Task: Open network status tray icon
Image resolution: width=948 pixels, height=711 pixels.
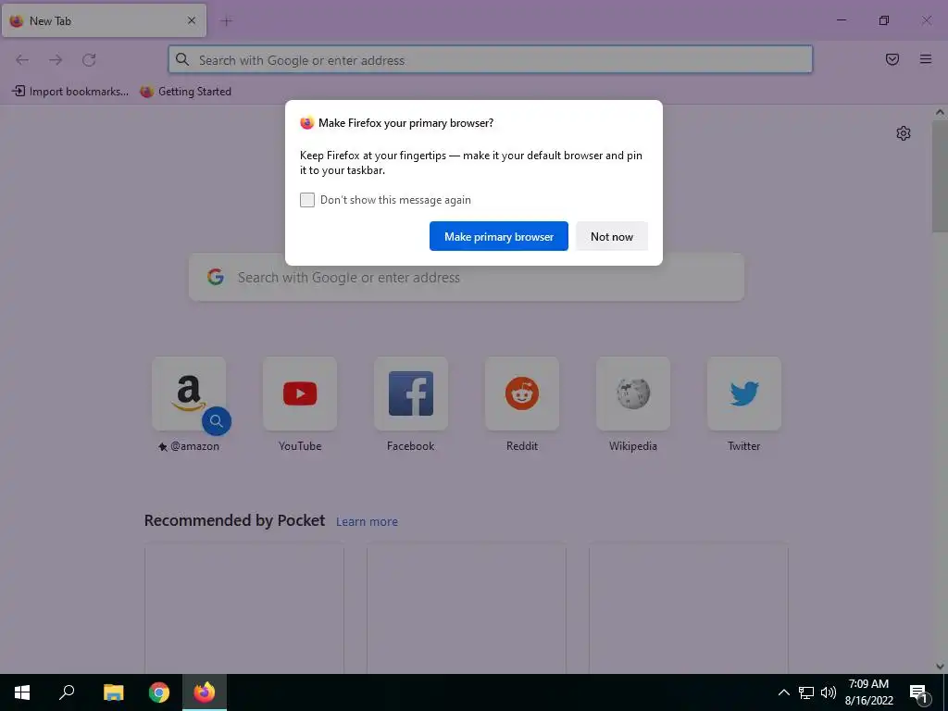Action: pyautogui.click(x=806, y=692)
